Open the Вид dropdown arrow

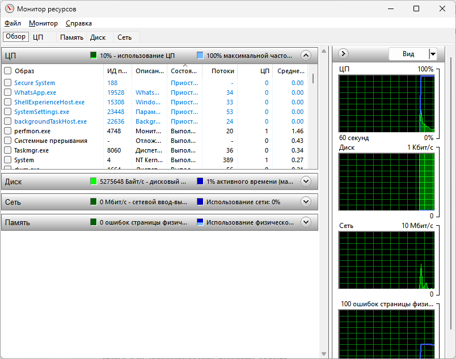pyautogui.click(x=433, y=54)
